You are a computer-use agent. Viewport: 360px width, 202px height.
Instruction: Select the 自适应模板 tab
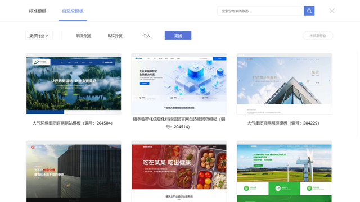73,11
